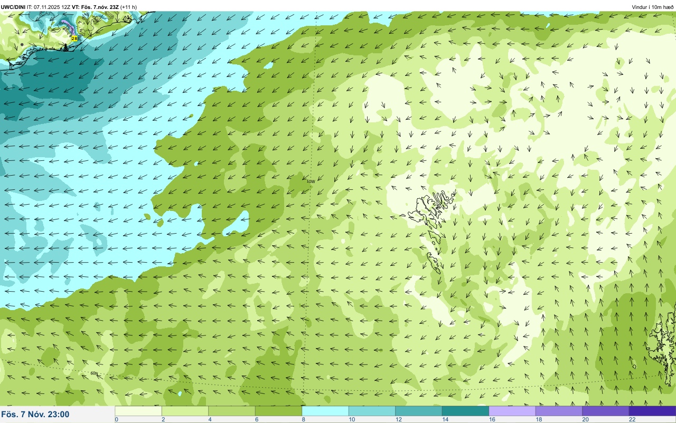Click the legend value '20'
The width and height of the screenshot is (676, 423).
[x=585, y=420]
